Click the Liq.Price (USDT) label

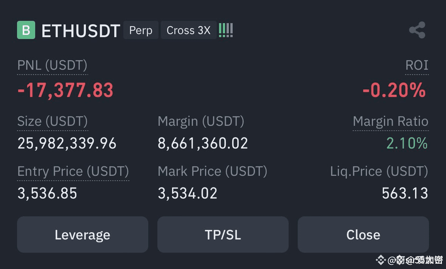click(x=379, y=171)
